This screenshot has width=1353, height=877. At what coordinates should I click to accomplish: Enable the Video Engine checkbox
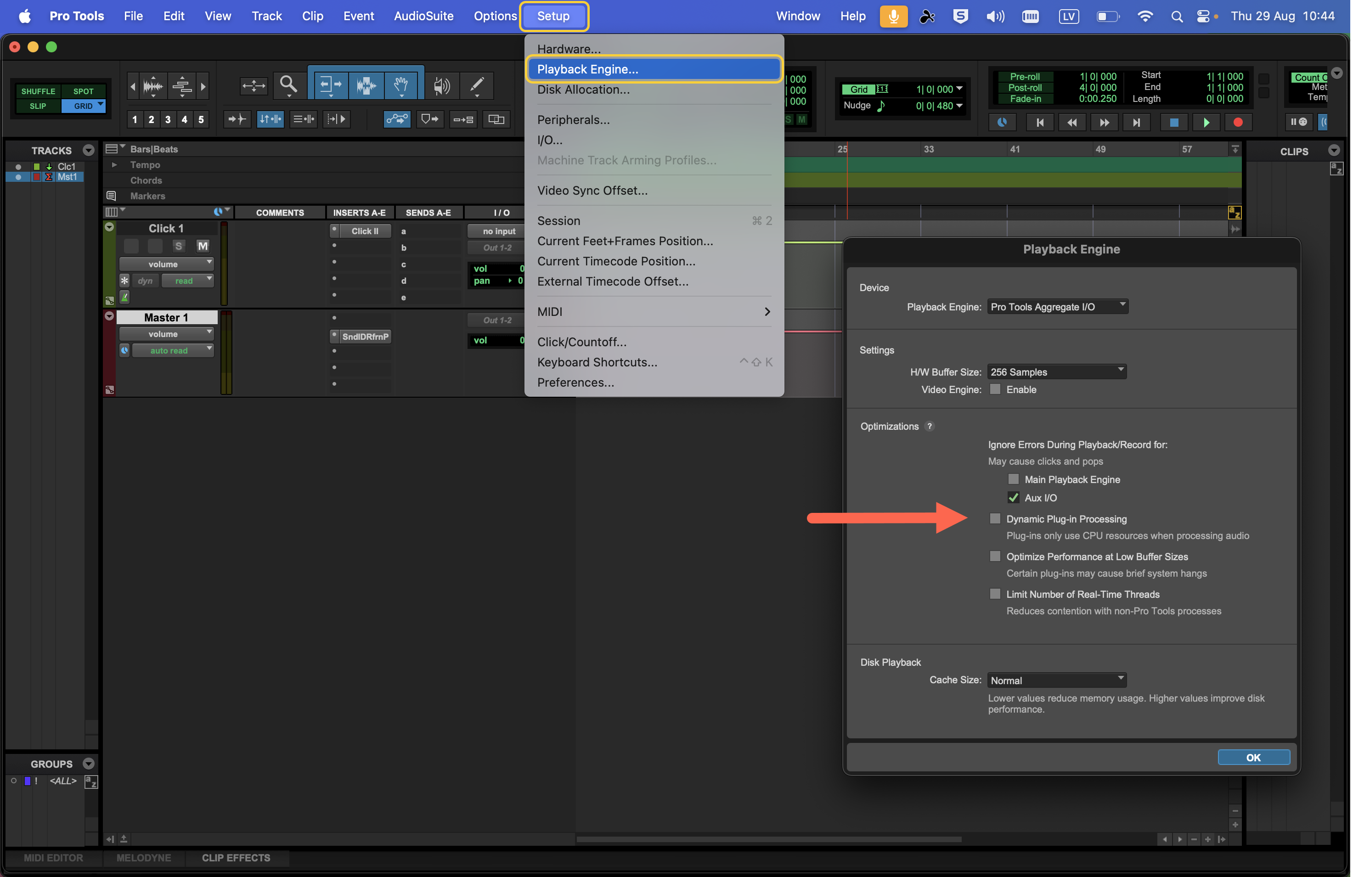(994, 389)
